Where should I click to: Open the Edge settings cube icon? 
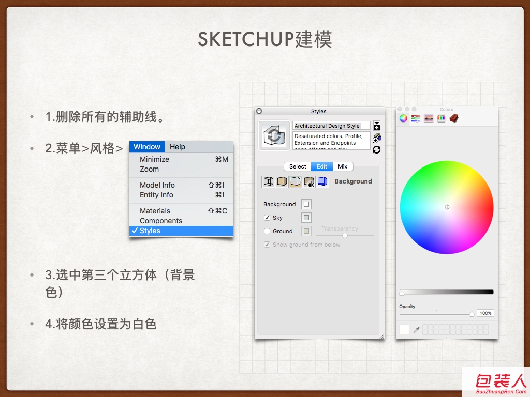coord(269,181)
